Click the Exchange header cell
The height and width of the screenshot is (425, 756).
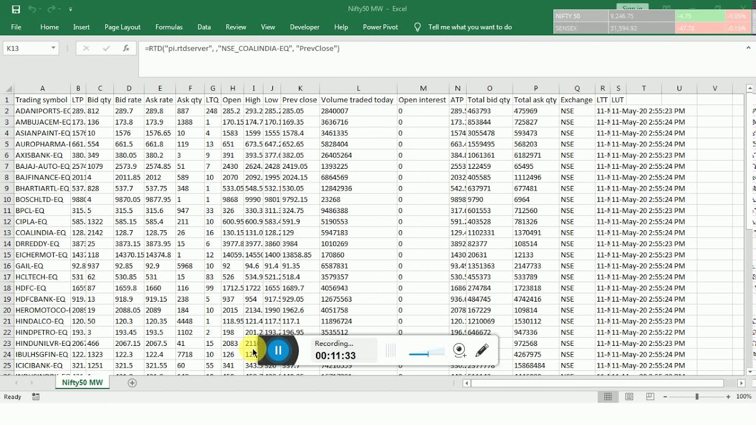click(x=576, y=100)
